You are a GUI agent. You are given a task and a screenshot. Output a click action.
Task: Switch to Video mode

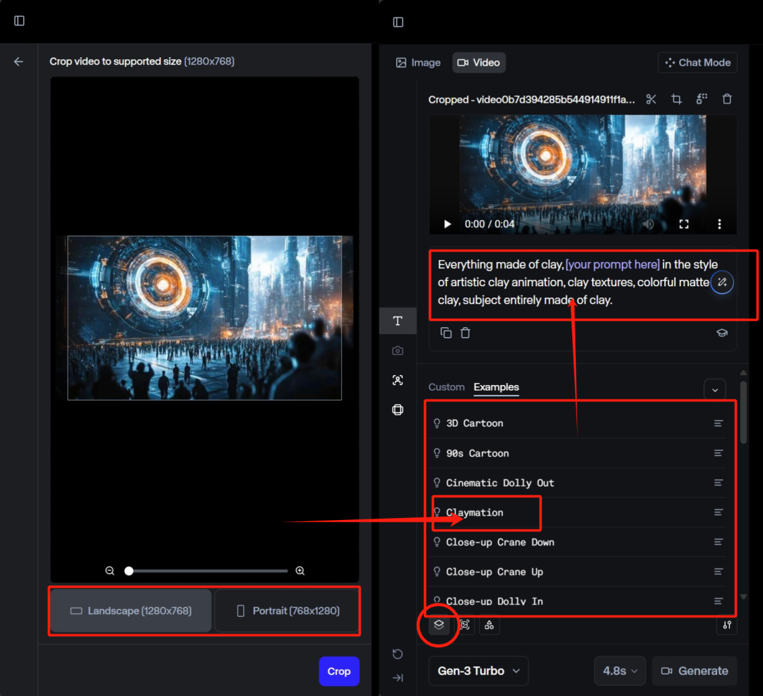click(x=478, y=63)
